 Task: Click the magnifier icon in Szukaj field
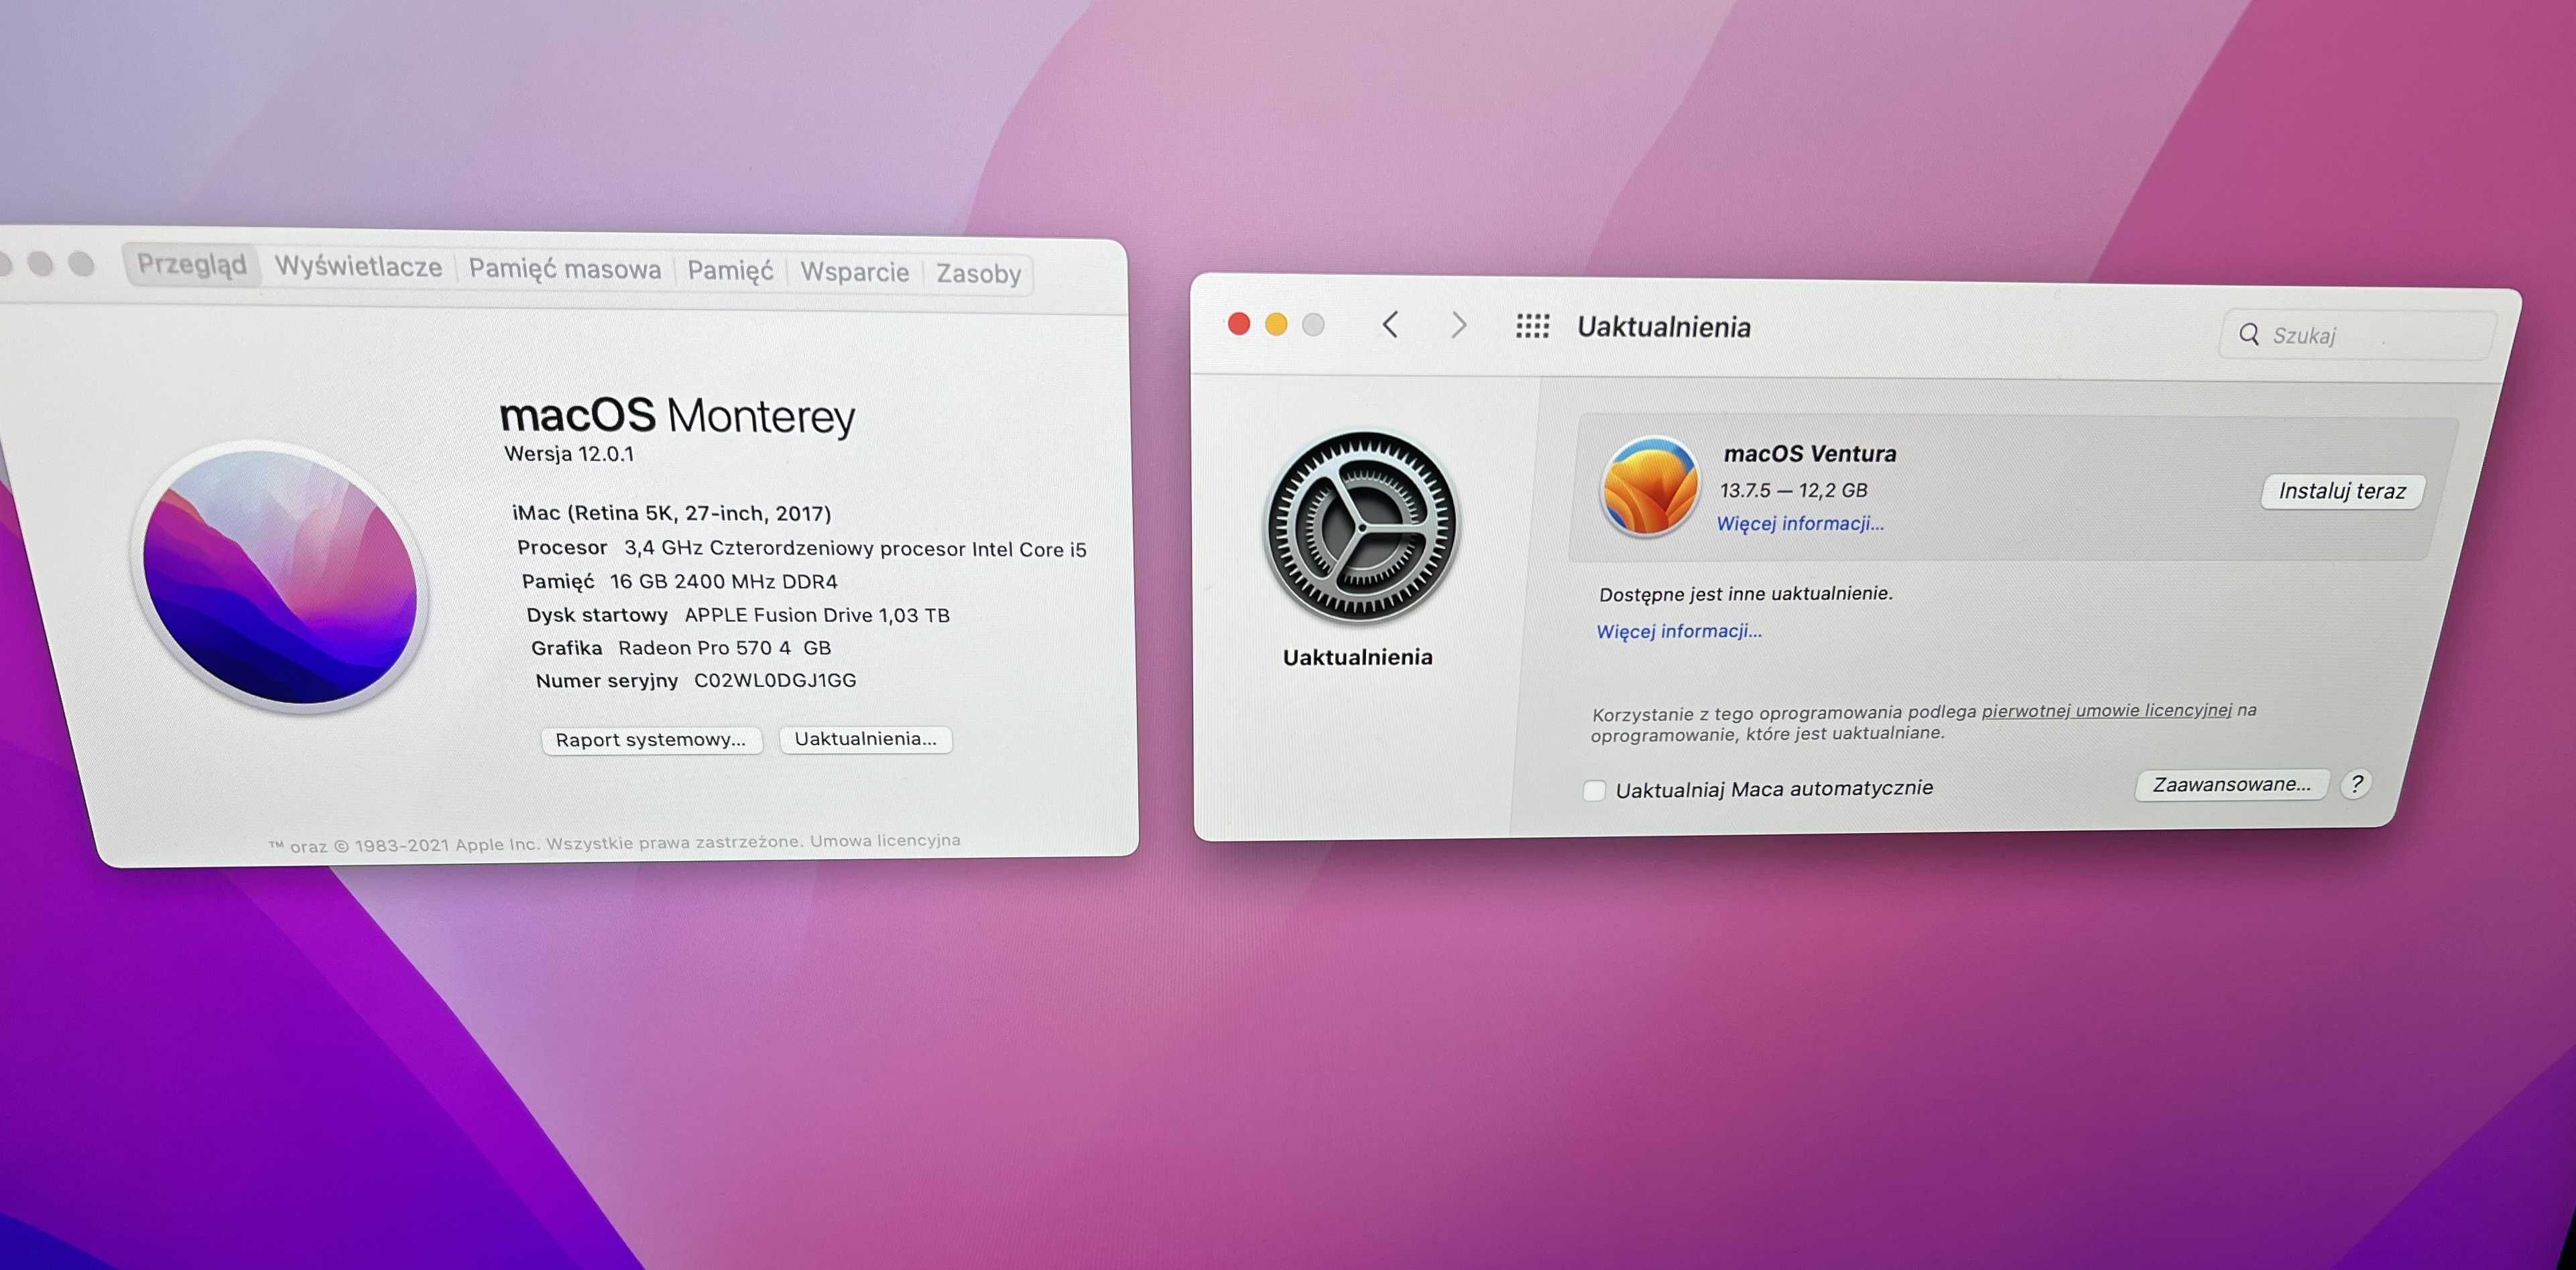pos(2249,334)
